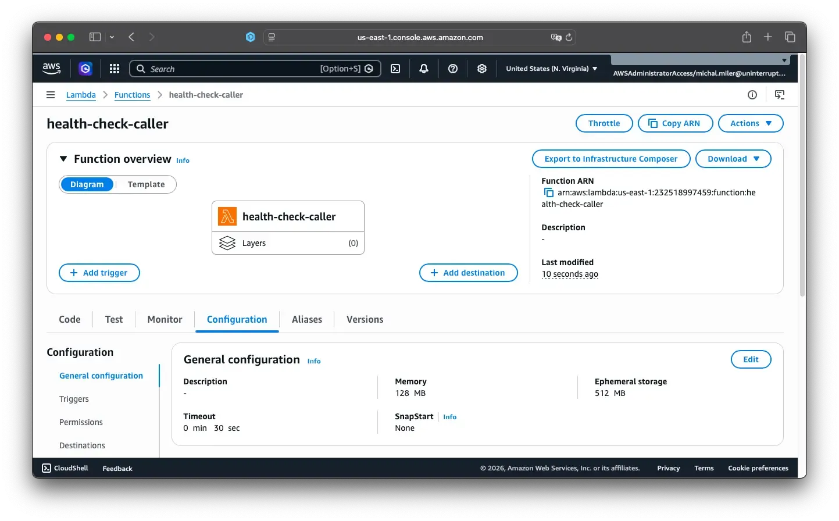839x521 pixels.
Task: Show the Safari tab overview icon
Action: tap(790, 37)
